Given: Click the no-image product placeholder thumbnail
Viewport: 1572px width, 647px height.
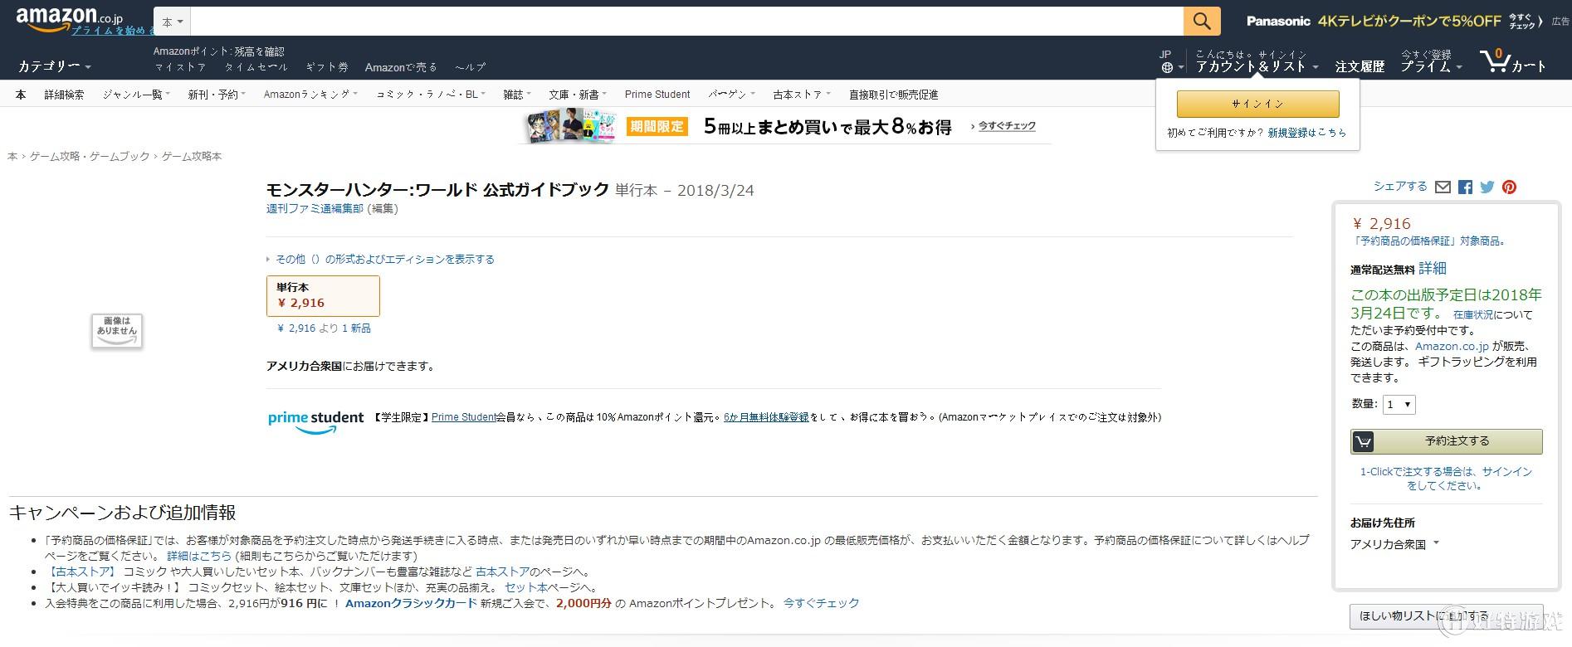Looking at the screenshot, I should [x=117, y=331].
